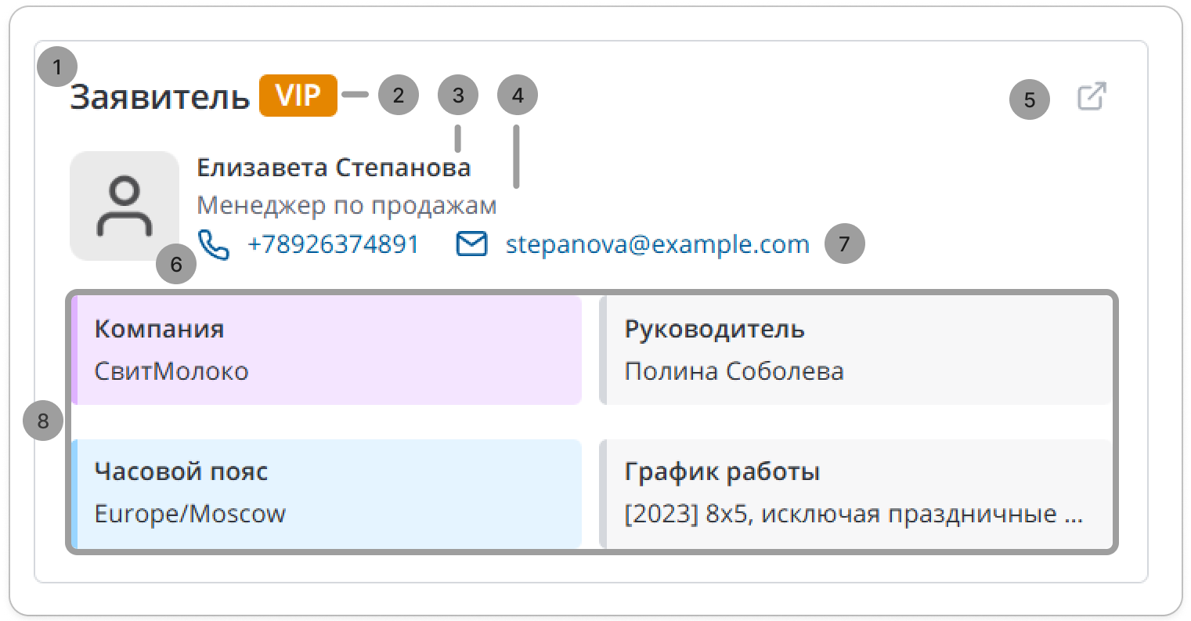Click the name Елизавета Степанова

[x=334, y=168]
